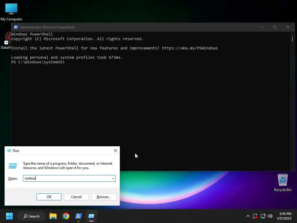This screenshot has height=223, width=297.
Task: Select the My Computer desktop icon
Action: pos(11,12)
